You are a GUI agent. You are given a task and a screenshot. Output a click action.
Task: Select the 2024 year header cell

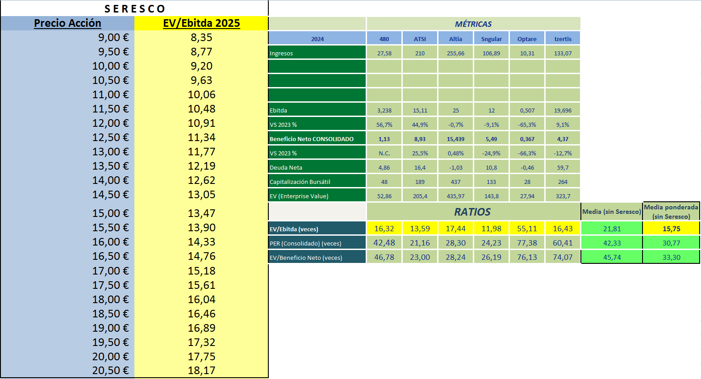click(x=317, y=39)
